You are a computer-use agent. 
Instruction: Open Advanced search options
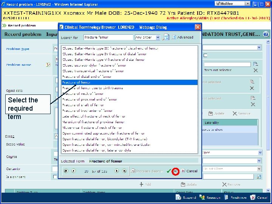[x=182, y=37]
